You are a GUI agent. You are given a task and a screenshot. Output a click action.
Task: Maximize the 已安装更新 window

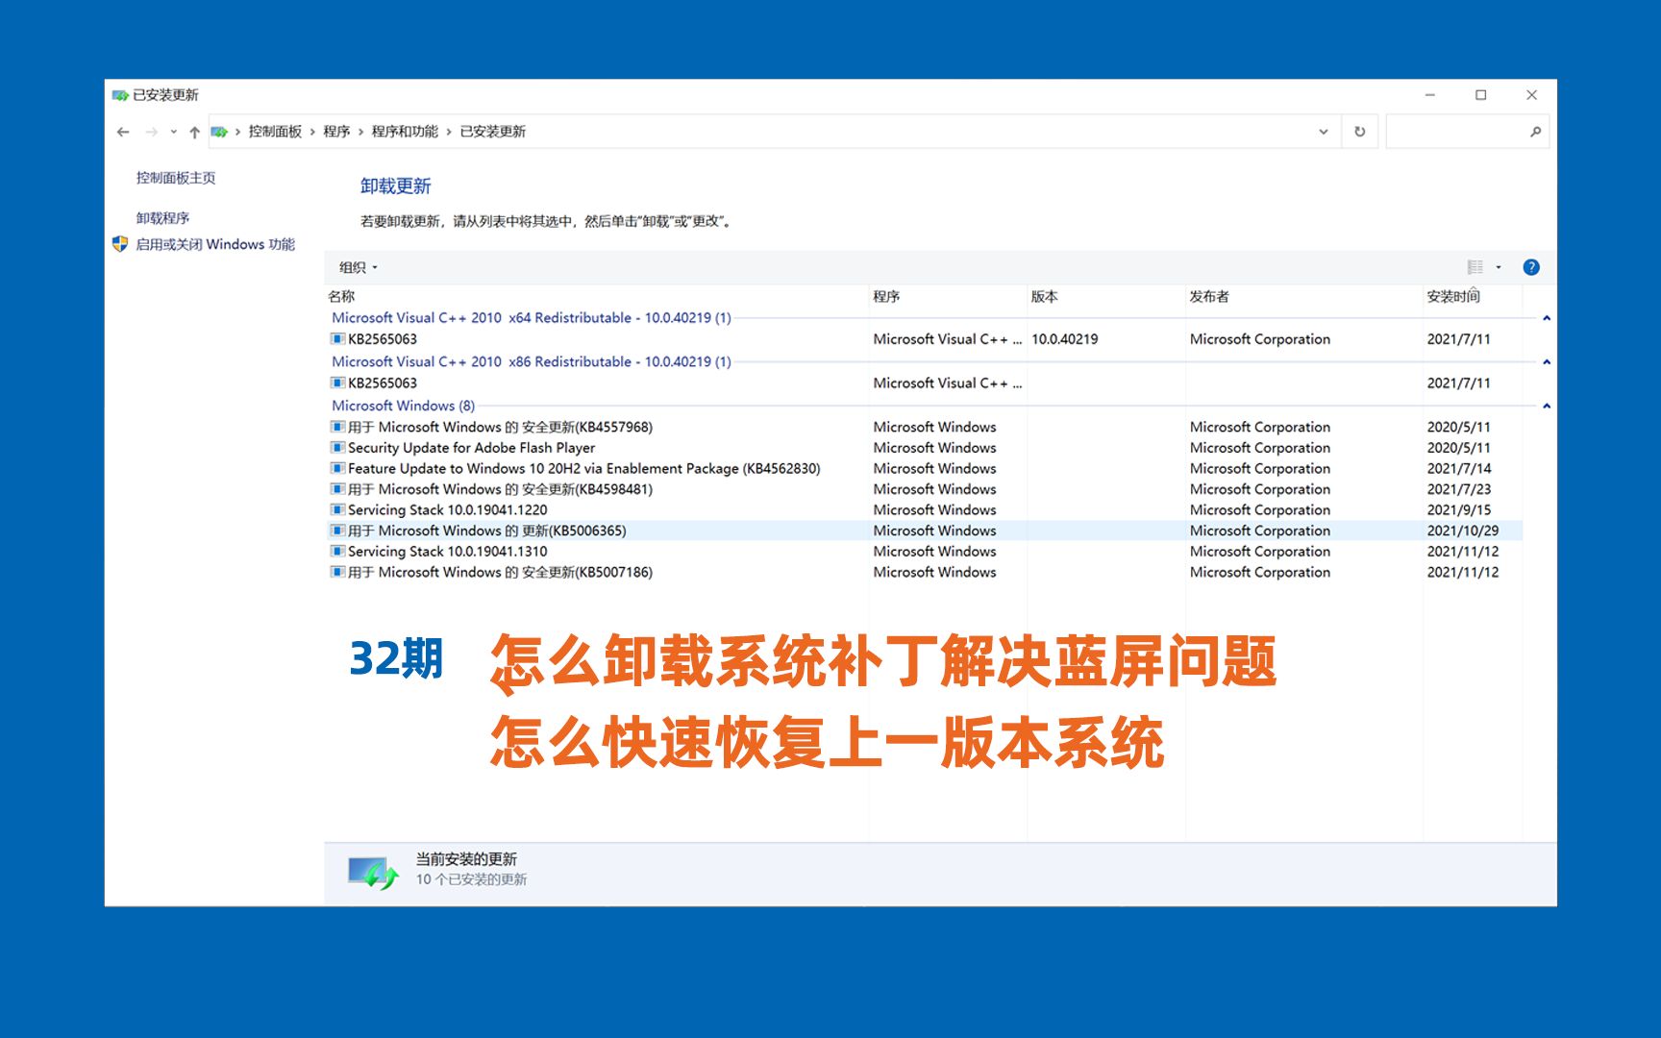pos(1481,95)
